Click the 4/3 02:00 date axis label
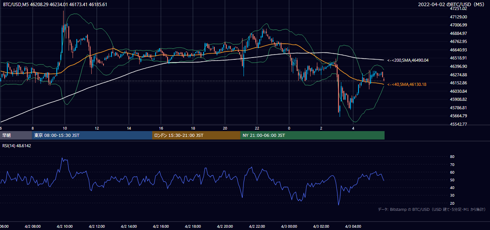This screenshot has width=490, height=230. 321,227
